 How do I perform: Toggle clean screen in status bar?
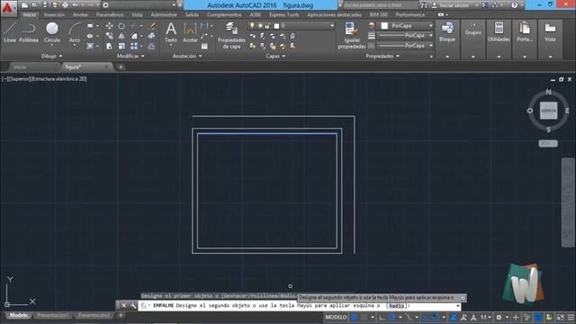point(561,317)
